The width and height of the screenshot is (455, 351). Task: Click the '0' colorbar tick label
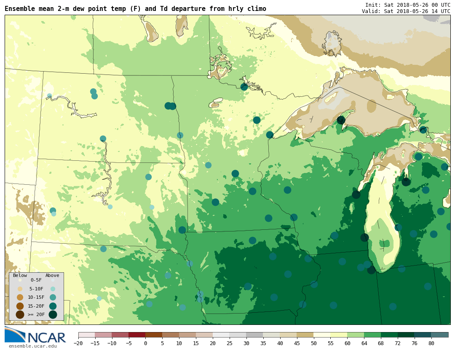[x=145, y=343]
